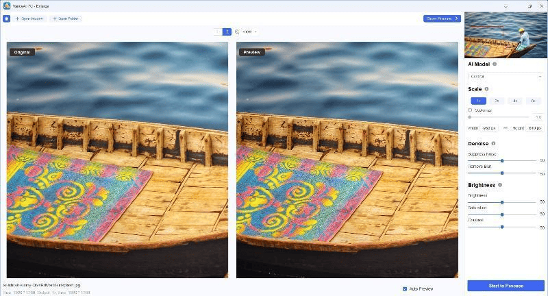This screenshot has height=296, width=548.
Task: Click Scale info icon
Action: tap(486, 89)
